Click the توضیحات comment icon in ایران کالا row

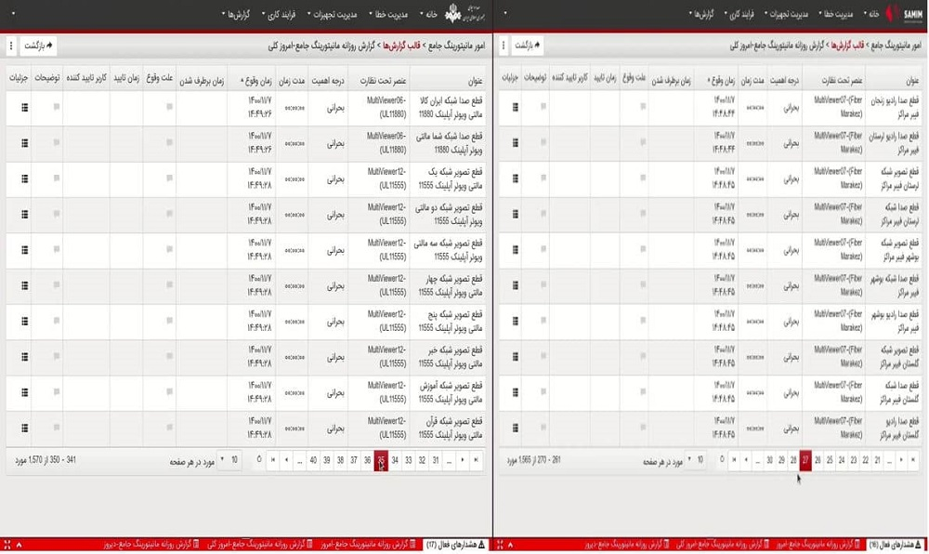click(x=57, y=107)
